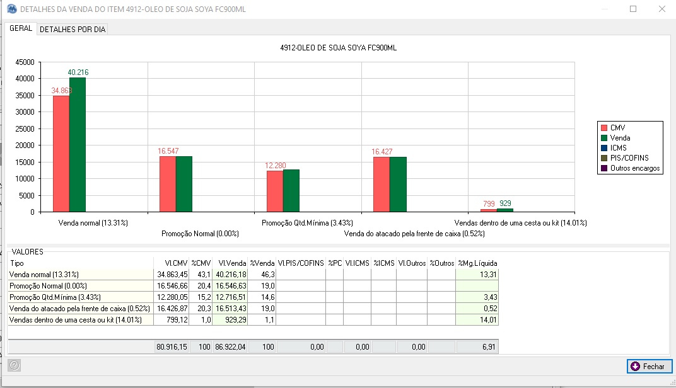676x388 pixels.
Task: Click cell value 12.716,51
Action: (x=230, y=297)
